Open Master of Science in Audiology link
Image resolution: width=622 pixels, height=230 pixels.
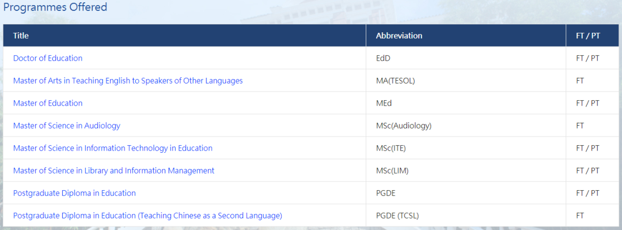pyautogui.click(x=67, y=126)
